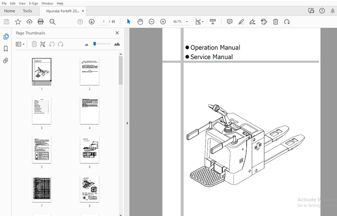
Task: Select page 5 thumbnail
Action: 42,150
